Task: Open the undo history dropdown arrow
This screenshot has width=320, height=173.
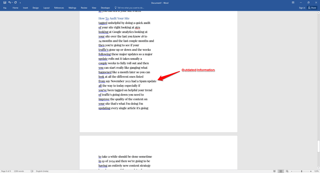Action: pyautogui.click(x=12, y=2)
